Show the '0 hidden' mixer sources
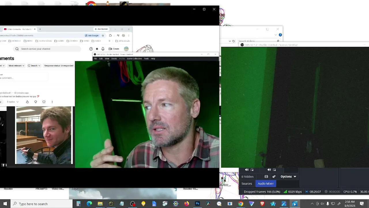Viewport: 369px width, 208px height. tap(247, 177)
